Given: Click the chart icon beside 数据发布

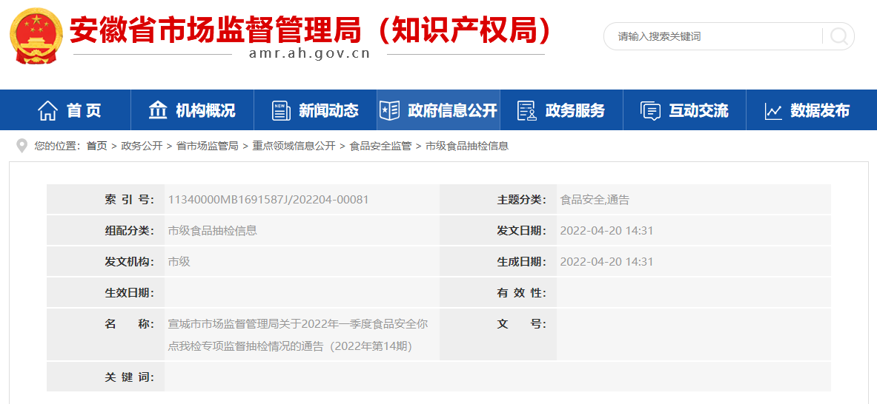Looking at the screenshot, I should 773,111.
